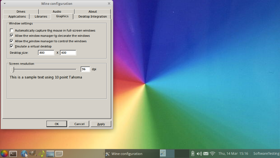280x158 pixels.
Task: Focus the desktop height field showing 600
Action: [68, 53]
